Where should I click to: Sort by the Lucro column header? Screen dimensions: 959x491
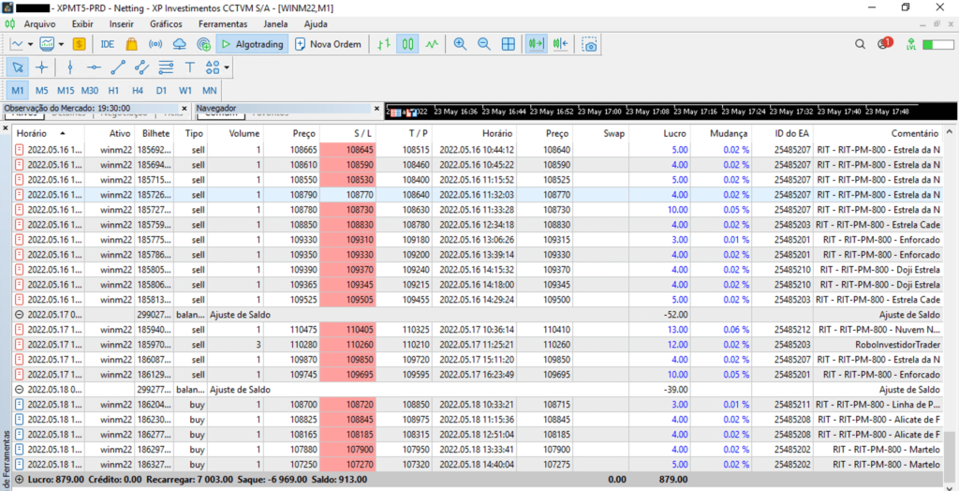click(674, 134)
